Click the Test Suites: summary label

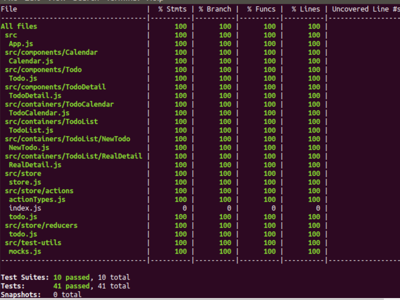25,277
